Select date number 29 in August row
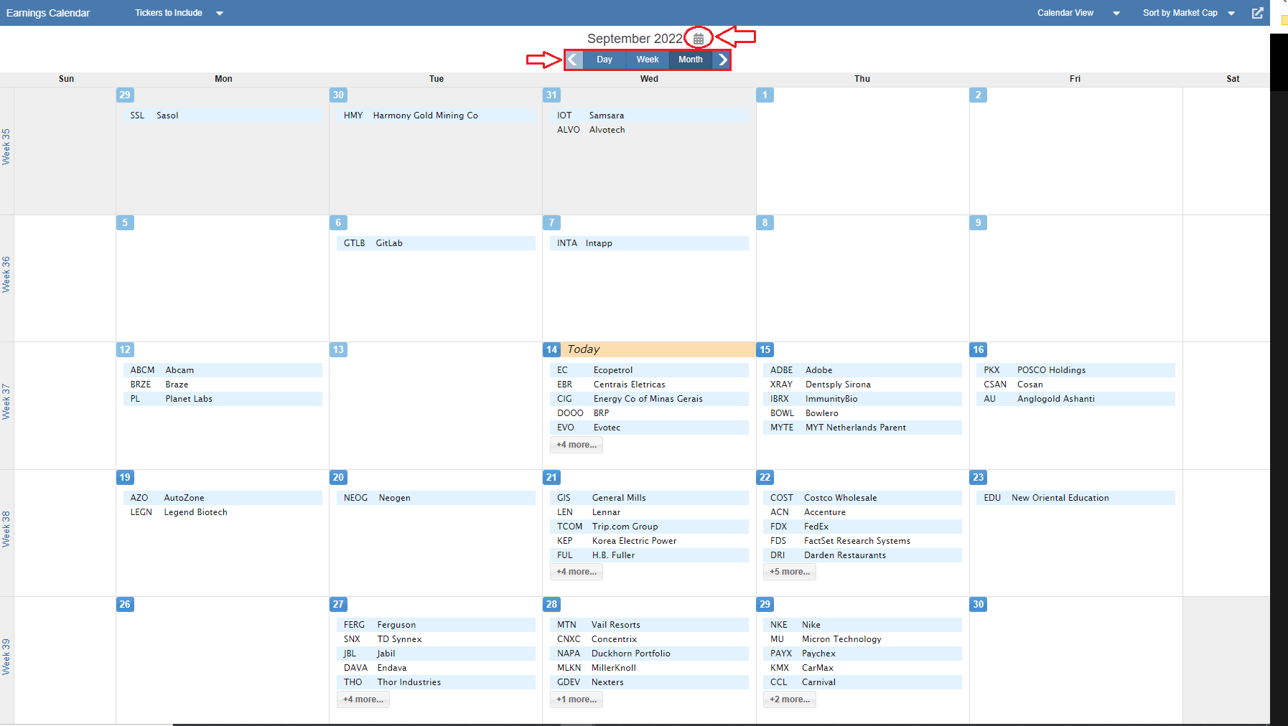 pos(125,95)
